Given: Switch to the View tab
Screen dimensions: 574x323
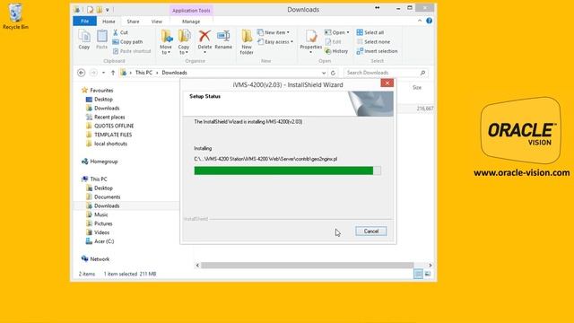Looking at the screenshot, I should (x=157, y=22).
